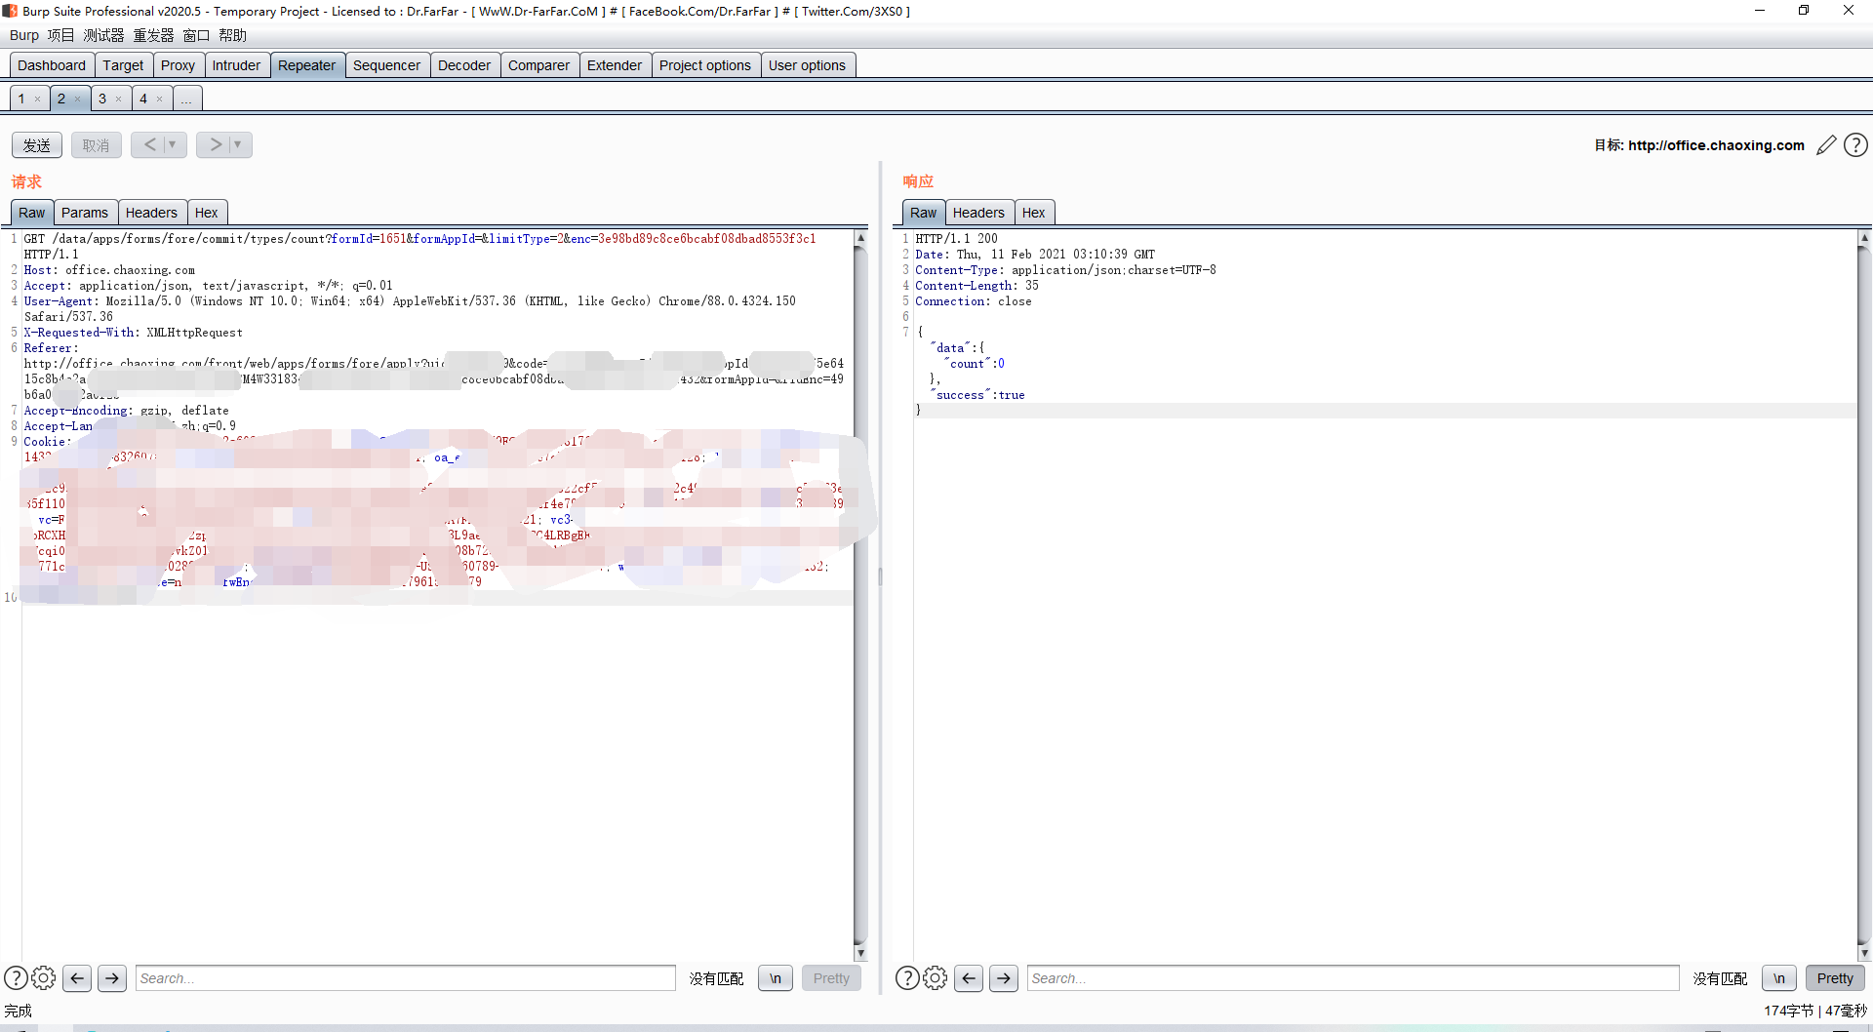Switch to the Extender tab
The image size is (1873, 1032).
click(x=615, y=65)
